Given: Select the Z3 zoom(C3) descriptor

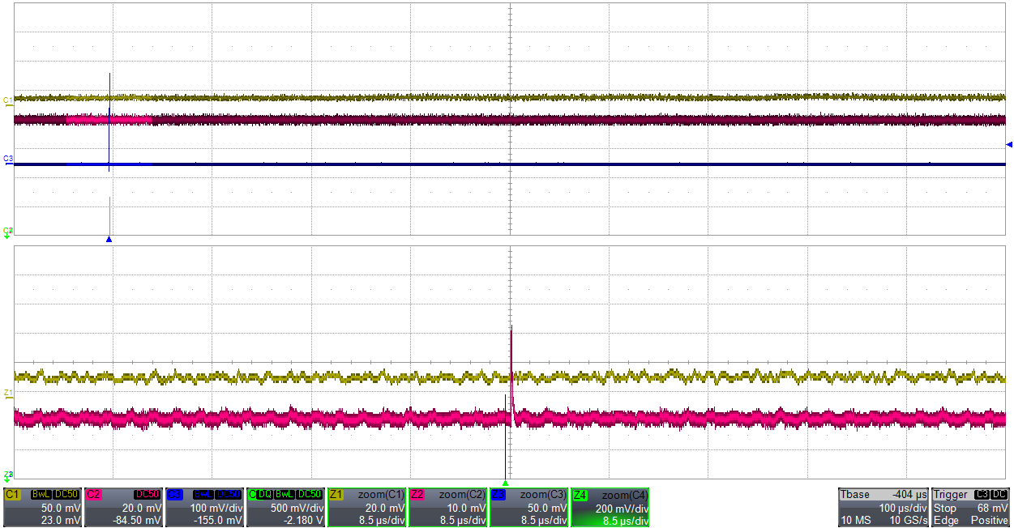Looking at the screenshot, I should coord(529,507).
